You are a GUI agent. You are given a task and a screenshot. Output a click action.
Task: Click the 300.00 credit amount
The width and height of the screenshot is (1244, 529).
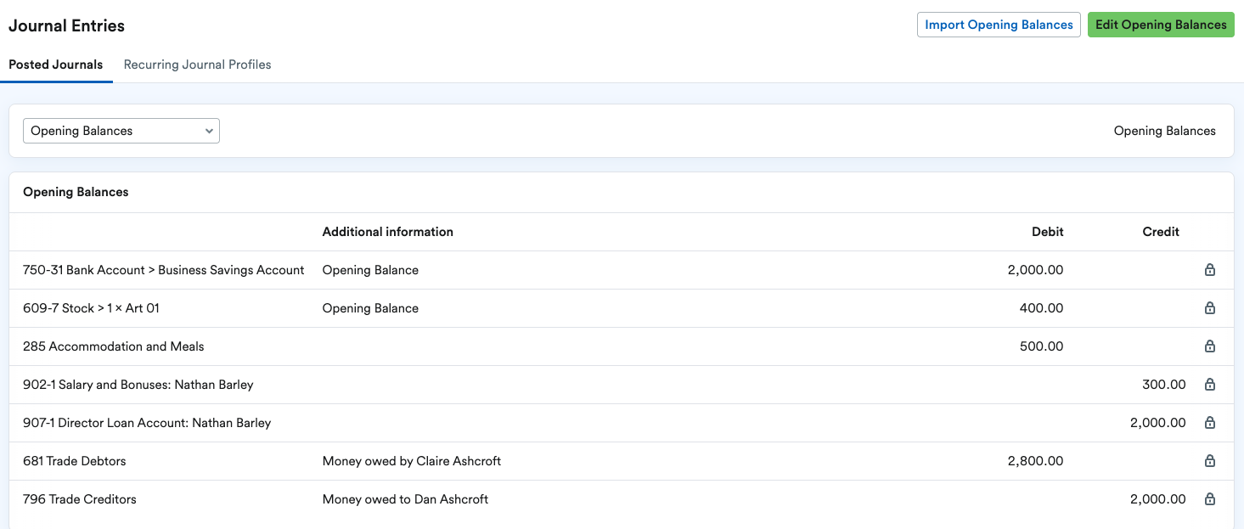(1164, 385)
